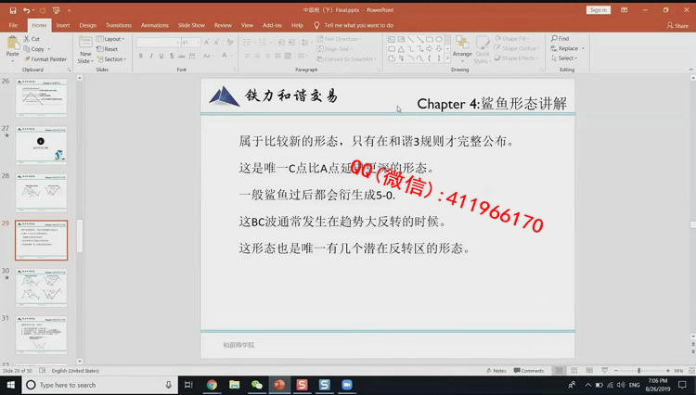Open the Layout dropdown
The width and height of the screenshot is (696, 395).
(110, 39)
